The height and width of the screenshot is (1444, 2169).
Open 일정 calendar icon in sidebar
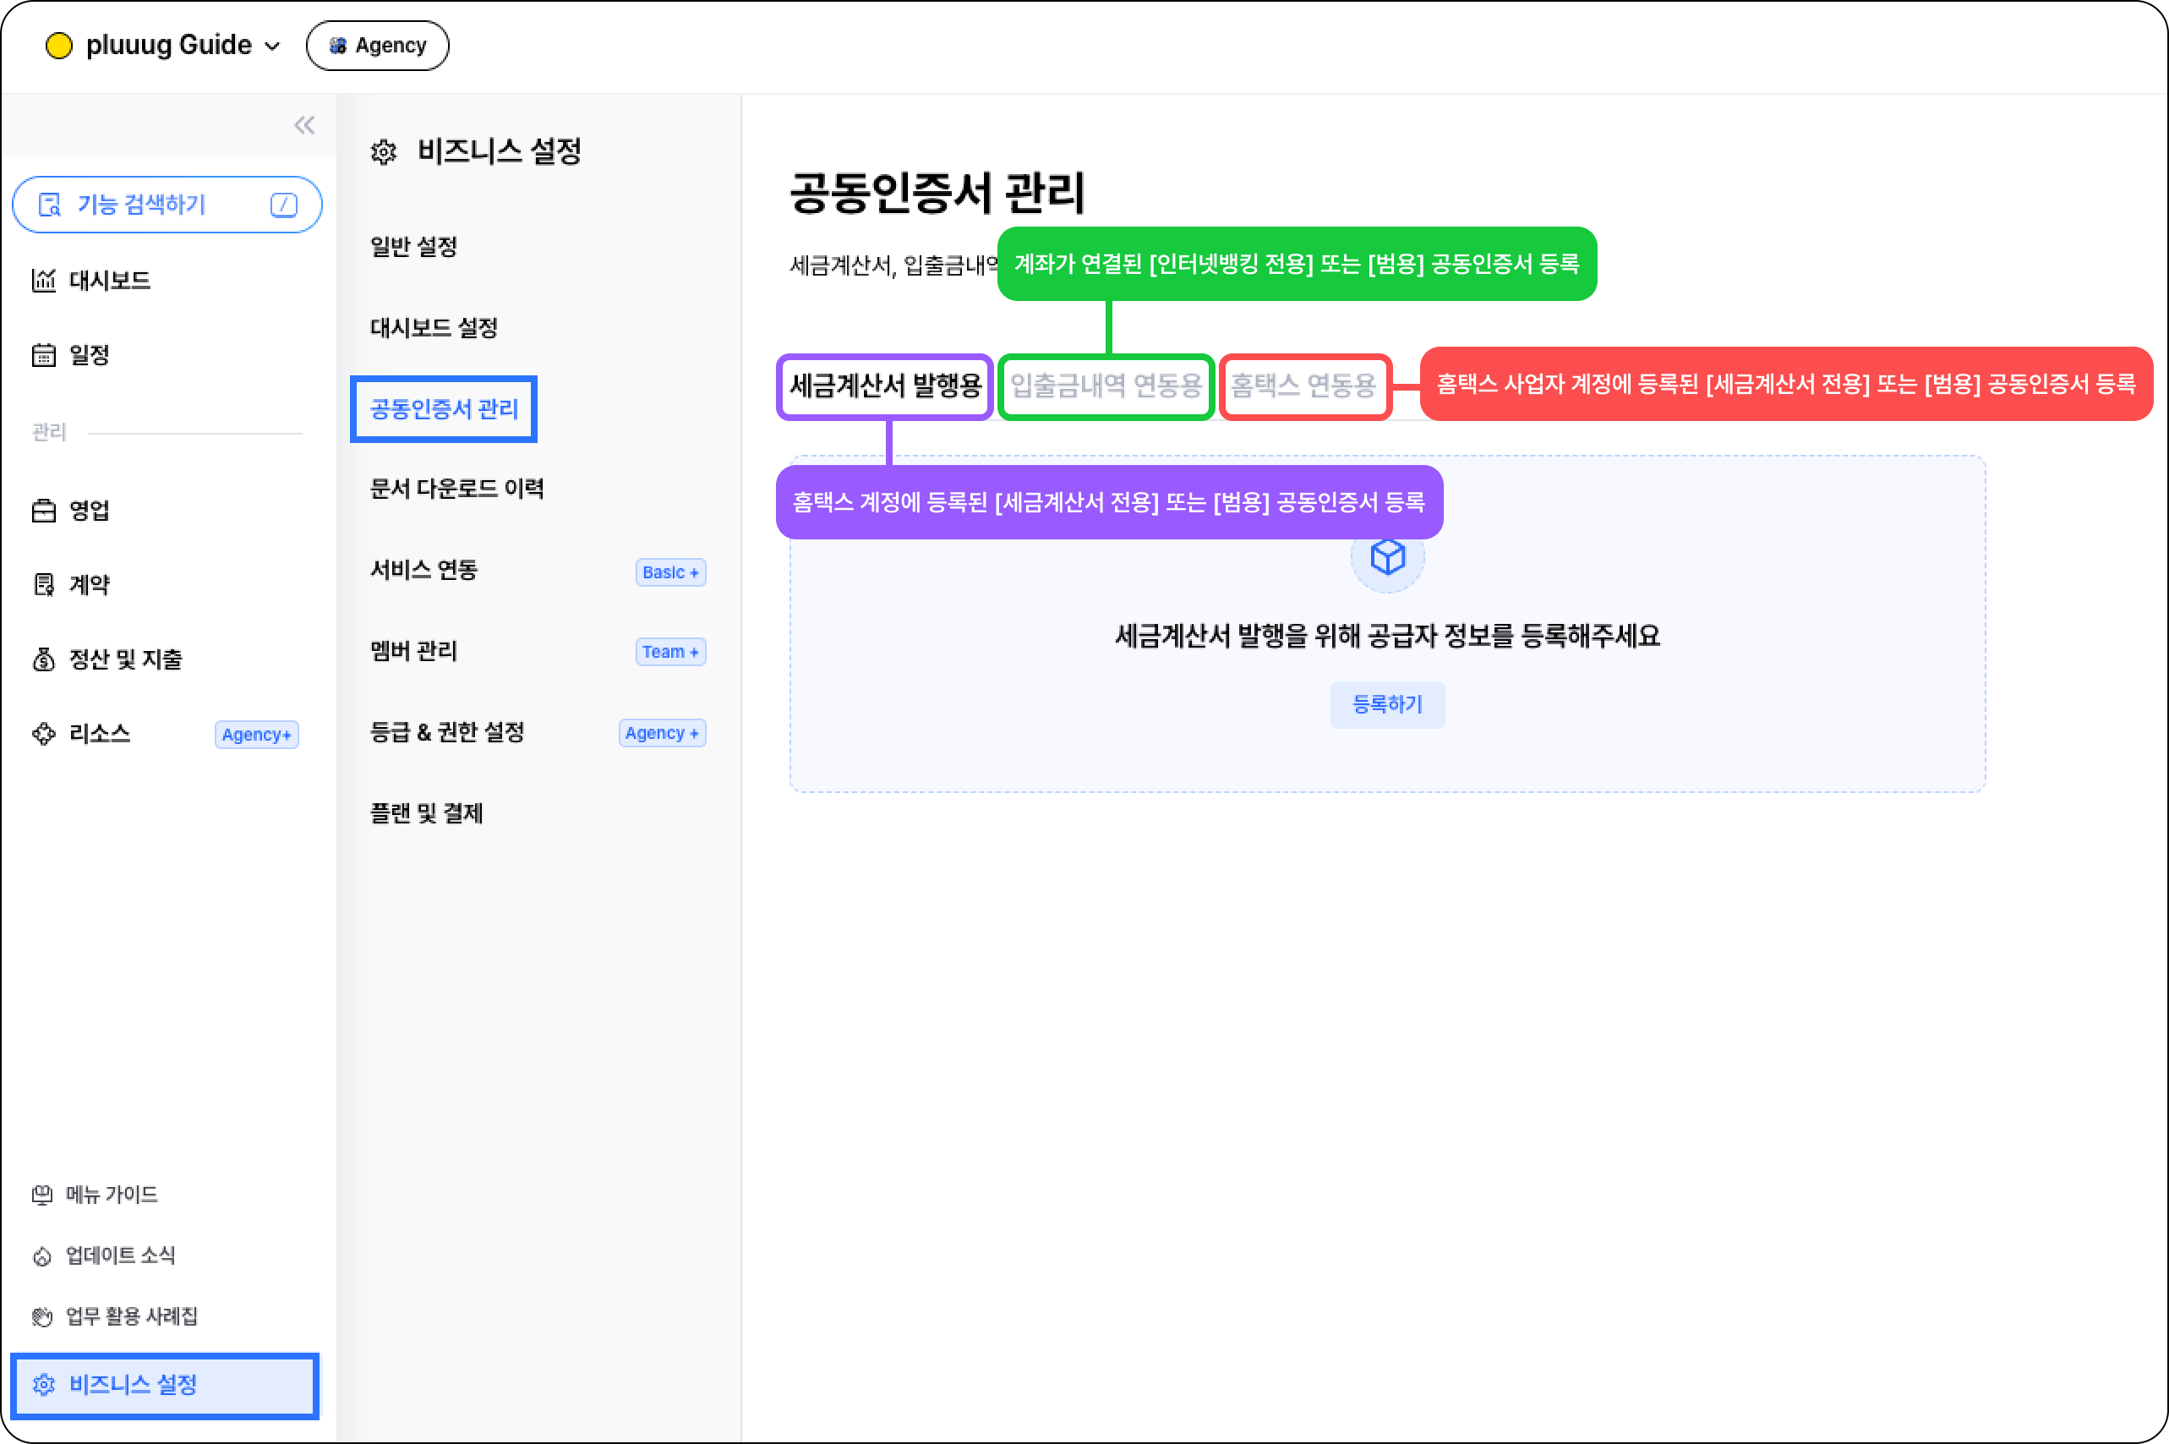click(x=43, y=354)
